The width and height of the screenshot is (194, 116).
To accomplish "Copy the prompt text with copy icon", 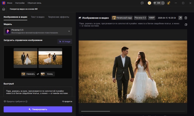I will pos(186,25).
